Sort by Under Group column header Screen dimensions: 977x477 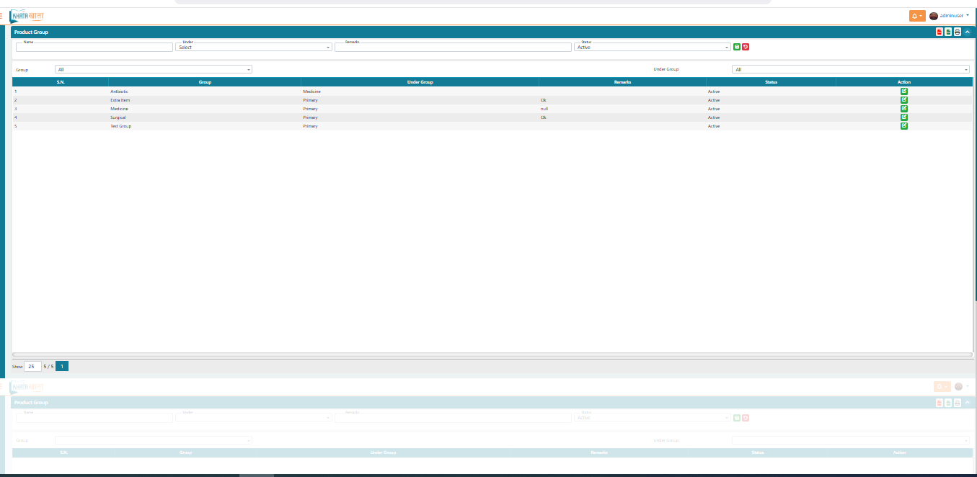coord(420,82)
